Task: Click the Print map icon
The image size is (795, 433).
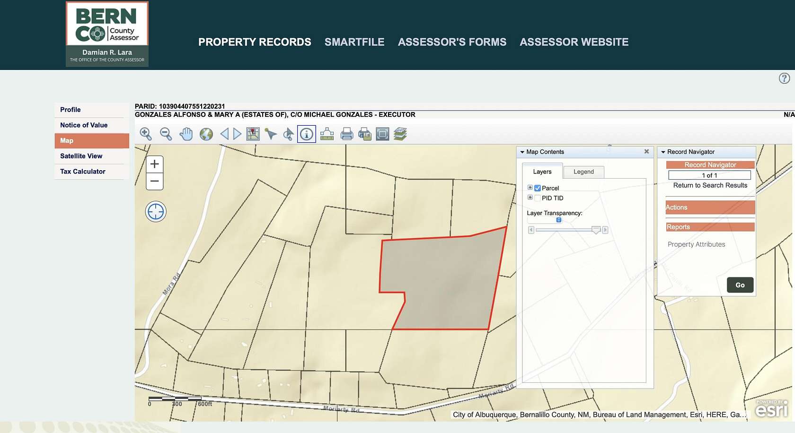Action: tap(347, 134)
